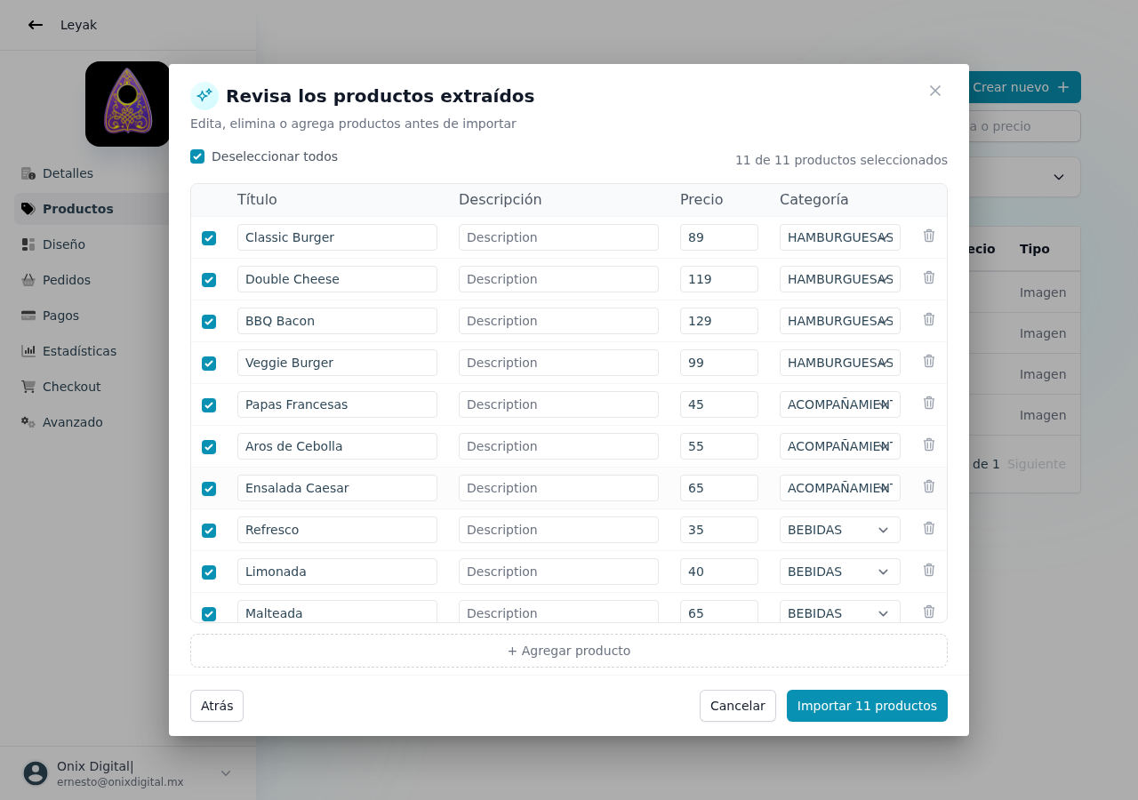1138x800 pixels.
Task: Delete the Limonada row via trash icon
Action: [928, 570]
